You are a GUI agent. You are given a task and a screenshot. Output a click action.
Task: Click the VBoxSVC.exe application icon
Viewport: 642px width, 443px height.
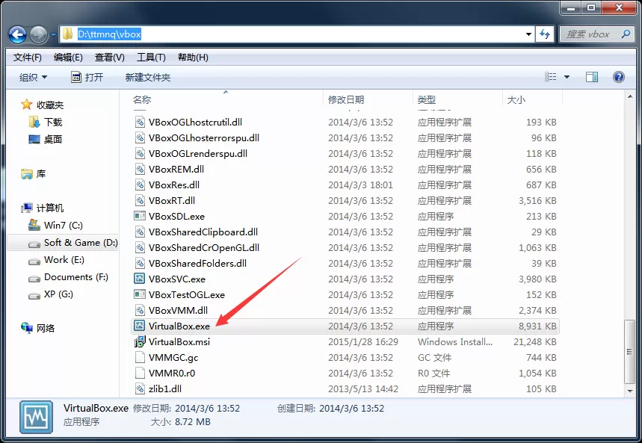point(140,279)
